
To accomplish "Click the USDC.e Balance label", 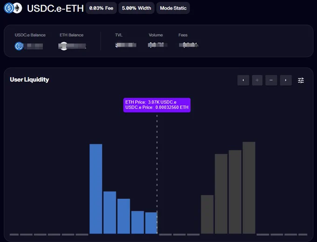I will [x=30, y=35].
